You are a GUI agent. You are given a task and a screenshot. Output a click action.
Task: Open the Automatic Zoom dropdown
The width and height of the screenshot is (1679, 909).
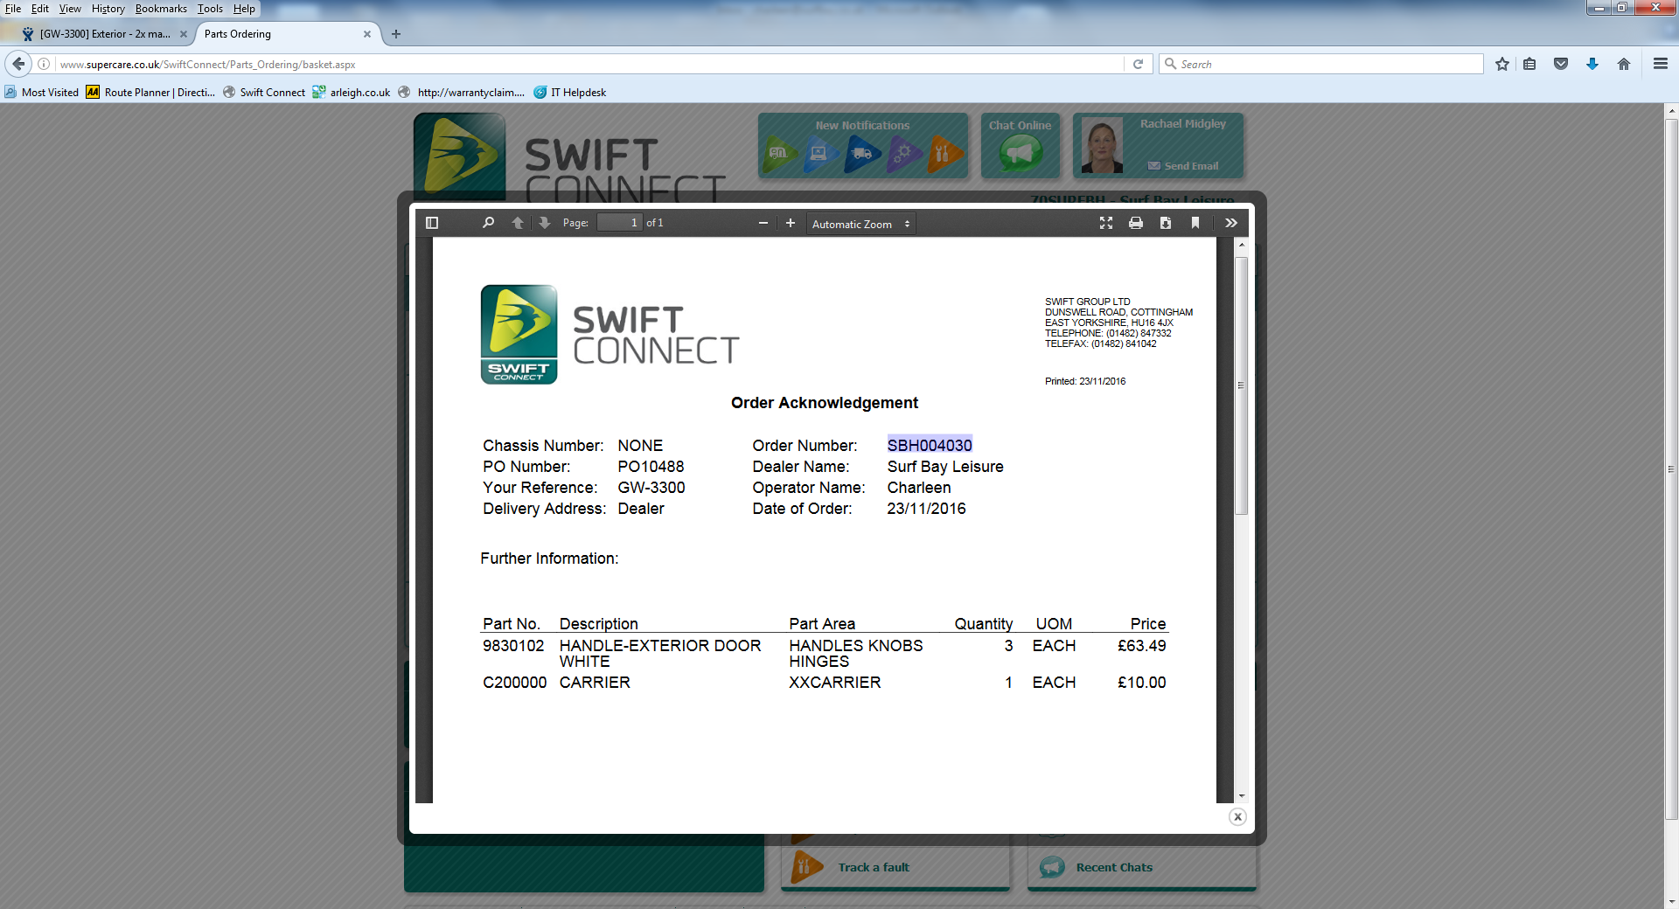click(x=860, y=224)
